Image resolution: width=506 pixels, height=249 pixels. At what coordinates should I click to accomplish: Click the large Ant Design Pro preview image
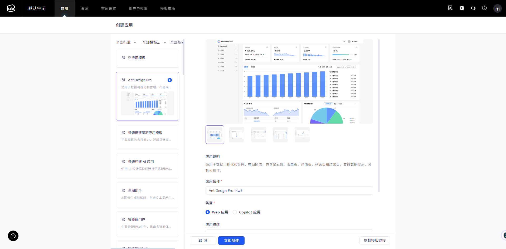click(289, 81)
